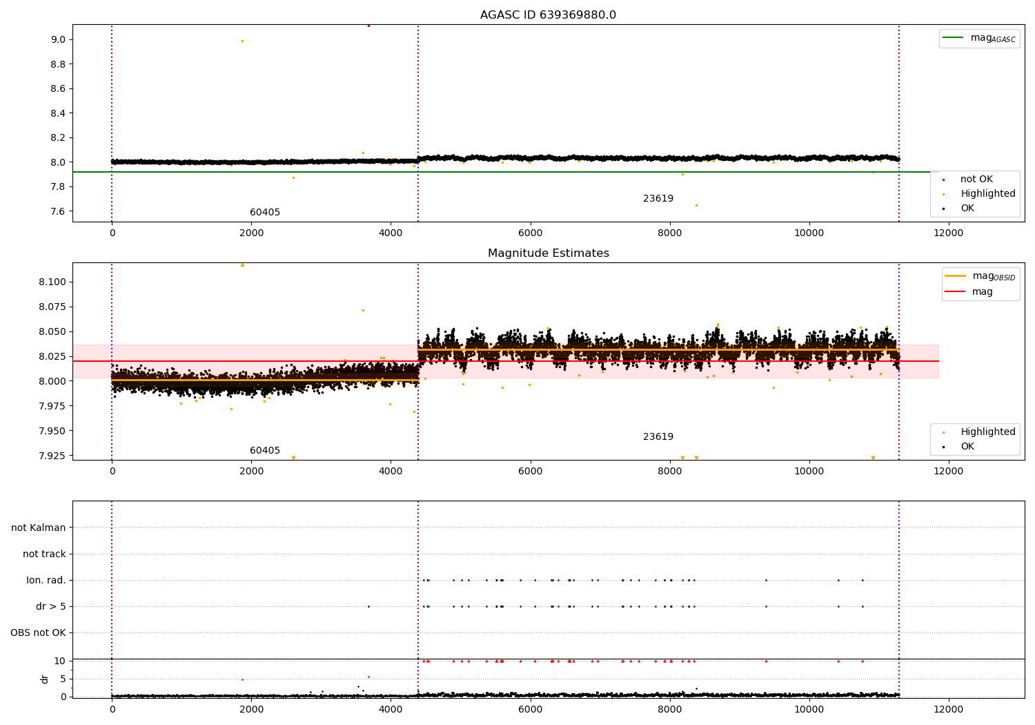The image size is (1035, 725).
Task: Click 'Highlighted' in the top plot legend
Action: (980, 194)
